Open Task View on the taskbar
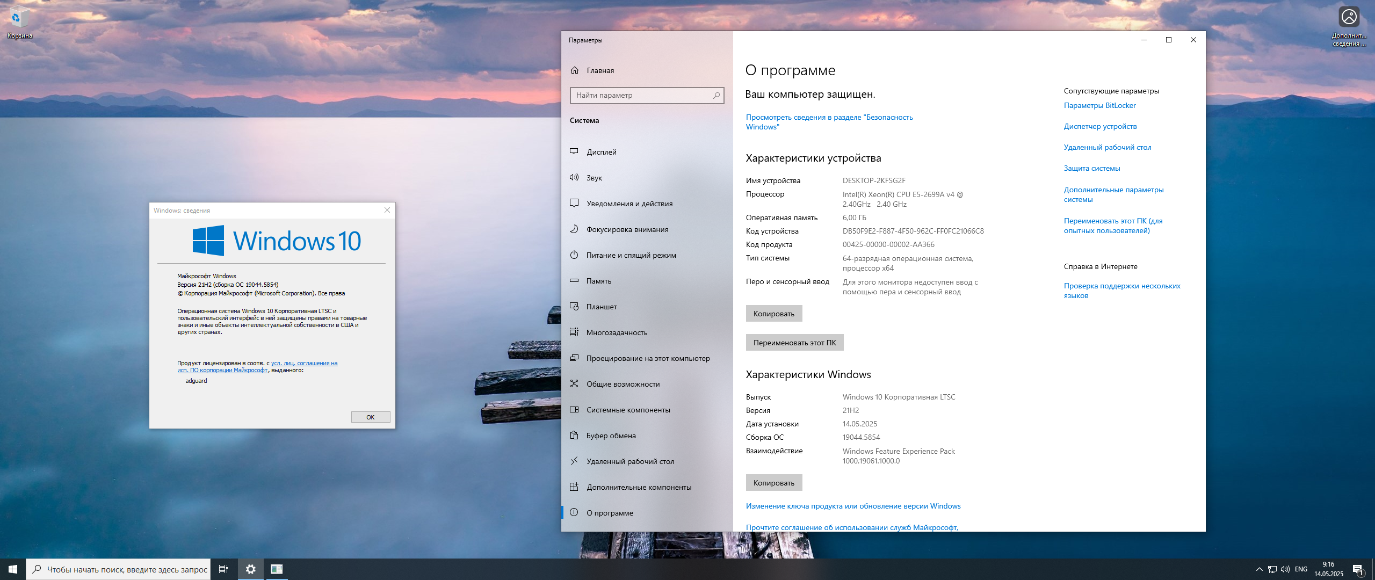This screenshot has height=580, width=1375. tap(223, 569)
